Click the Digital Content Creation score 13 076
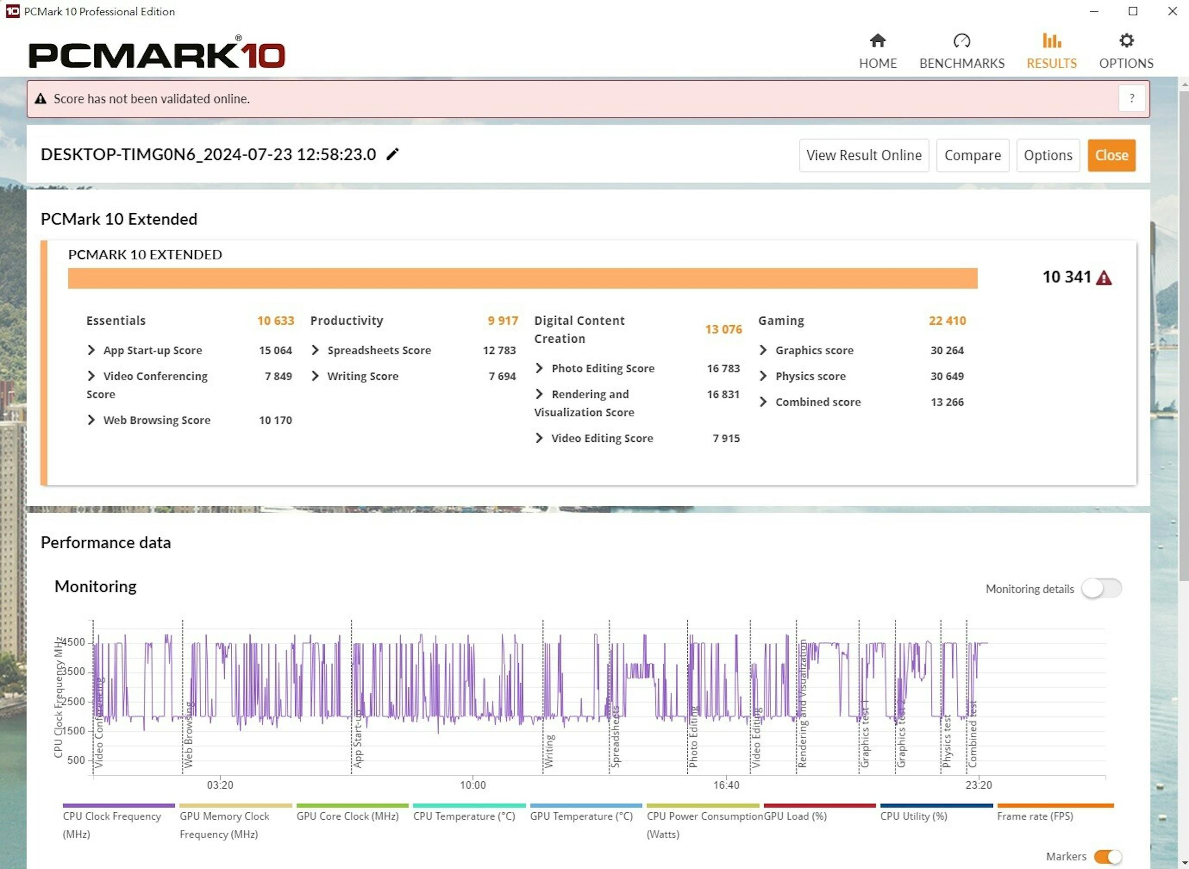 coord(723,329)
